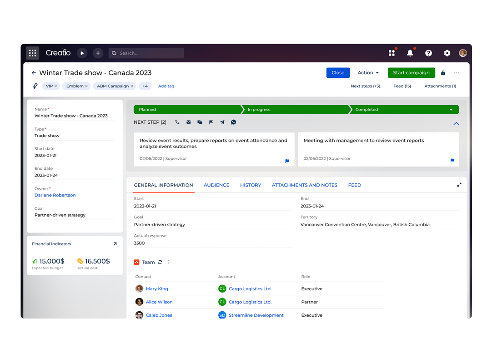Open Darlene Robertson's owner profile link
Image resolution: width=492 pixels, height=364 pixels.
point(55,195)
